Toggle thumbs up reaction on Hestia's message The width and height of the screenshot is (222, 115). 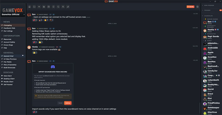pyautogui.click(x=35, y=53)
